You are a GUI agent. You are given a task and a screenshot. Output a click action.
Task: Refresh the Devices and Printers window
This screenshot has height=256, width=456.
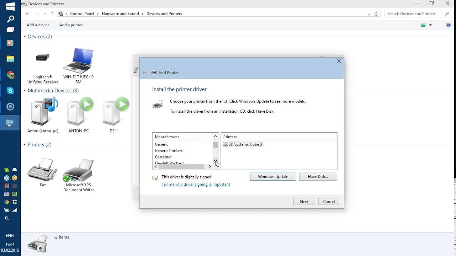376,14
